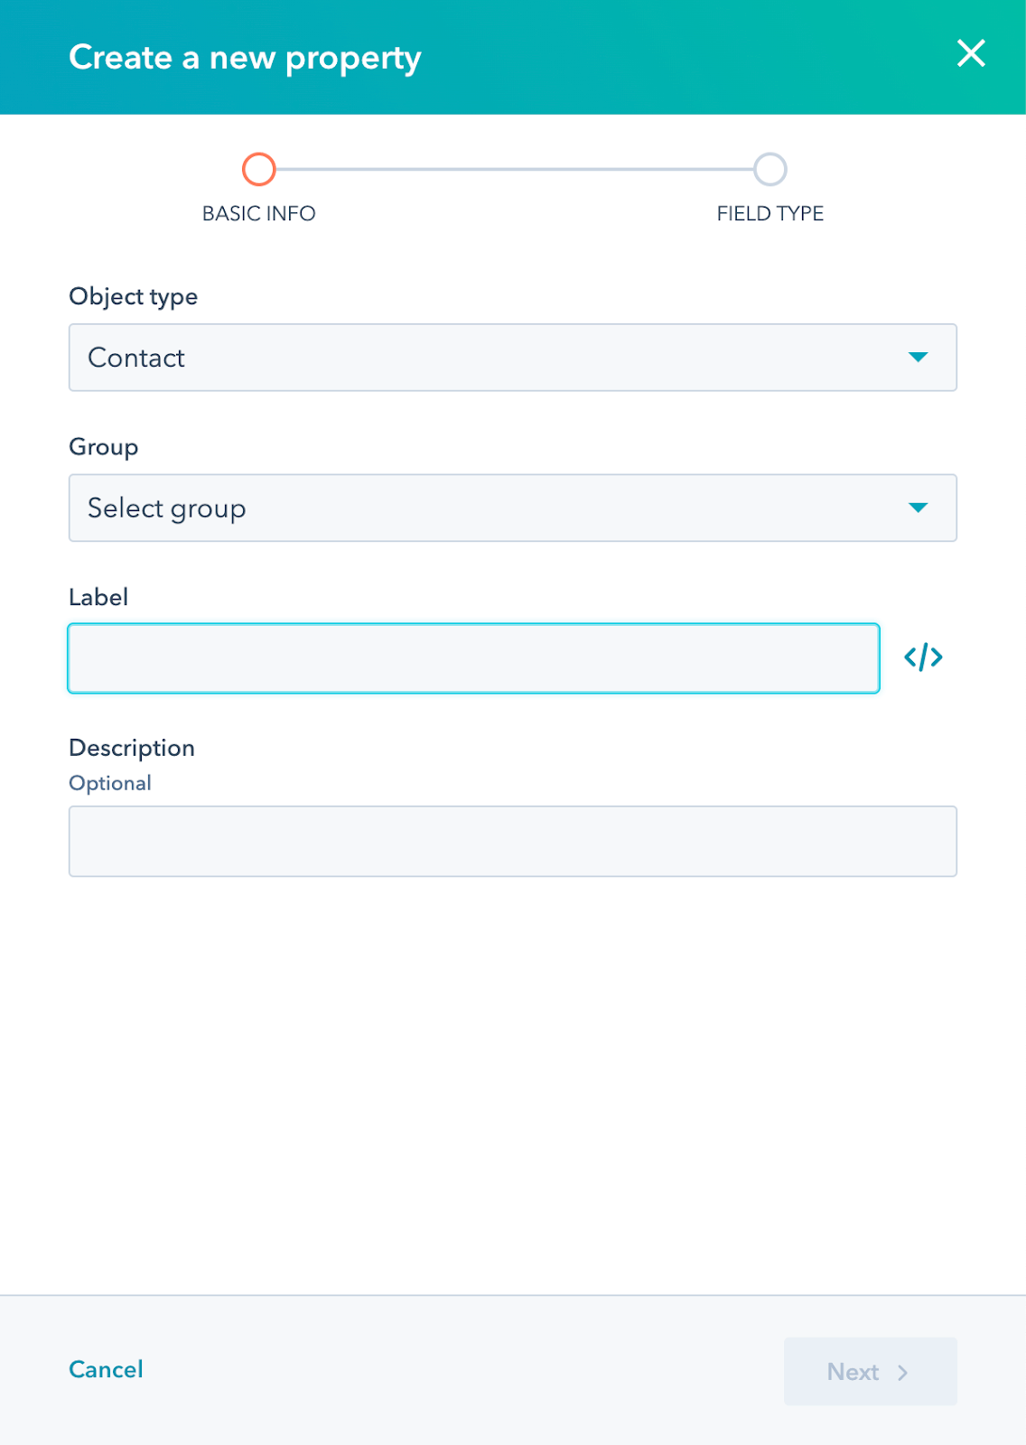This screenshot has width=1026, height=1445.
Task: Click the internal name code icon
Action: pos(923,657)
